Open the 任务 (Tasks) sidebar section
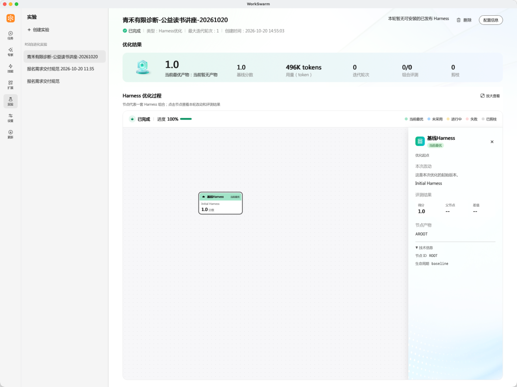517x387 pixels. 11,35
